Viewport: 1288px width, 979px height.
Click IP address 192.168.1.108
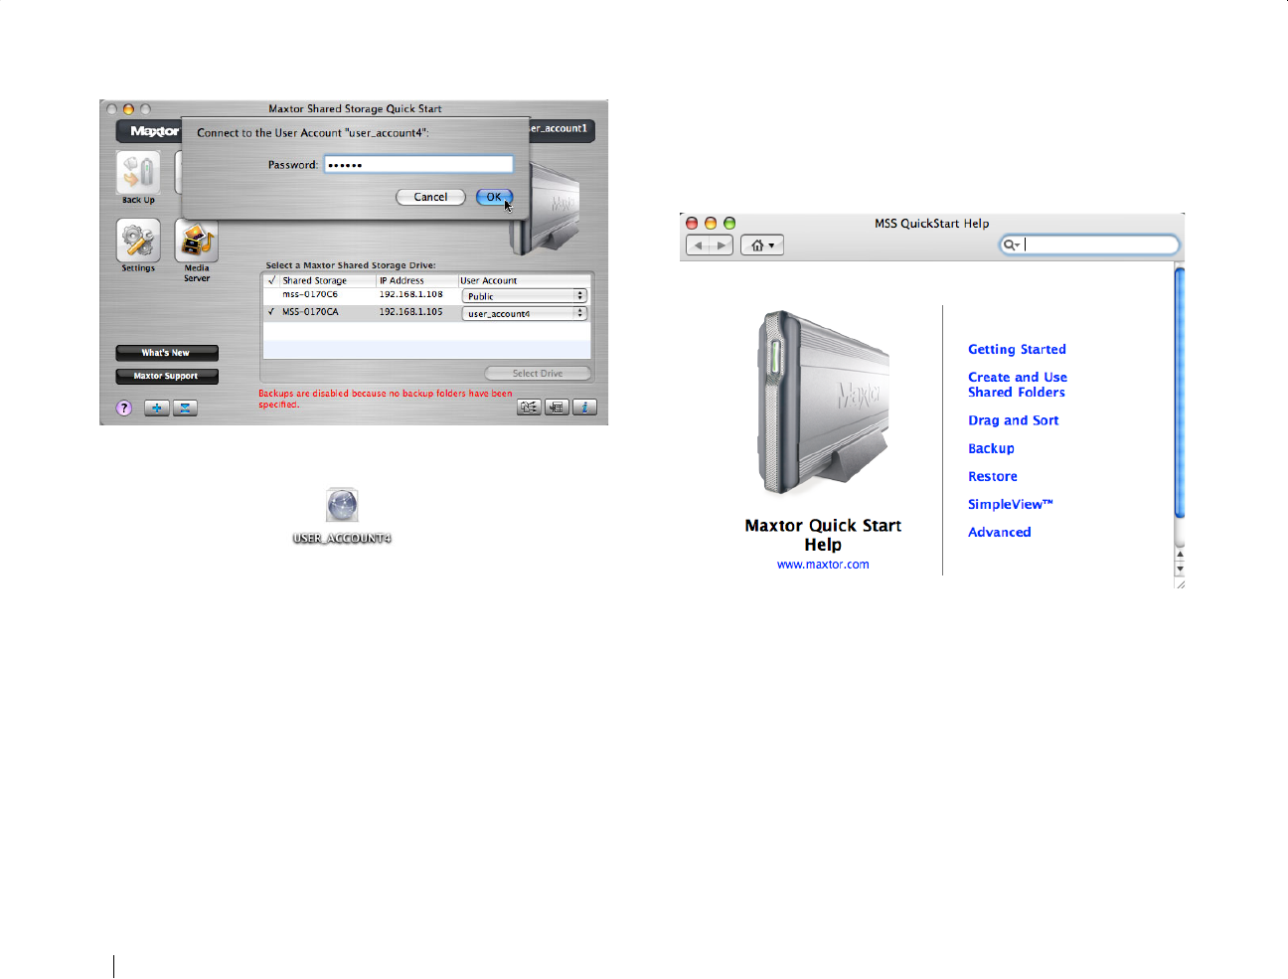[410, 294]
